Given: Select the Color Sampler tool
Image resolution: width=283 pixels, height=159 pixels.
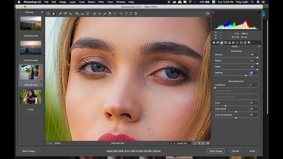Looking at the screenshot, I should 65,14.
